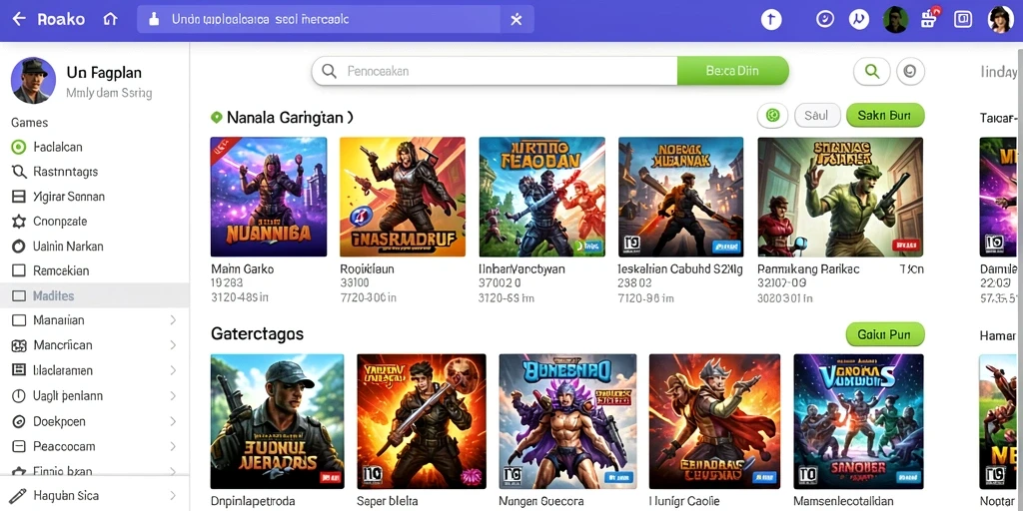Open the Mainn Garko game title
Image resolution: width=1023 pixels, height=511 pixels.
coord(242,268)
